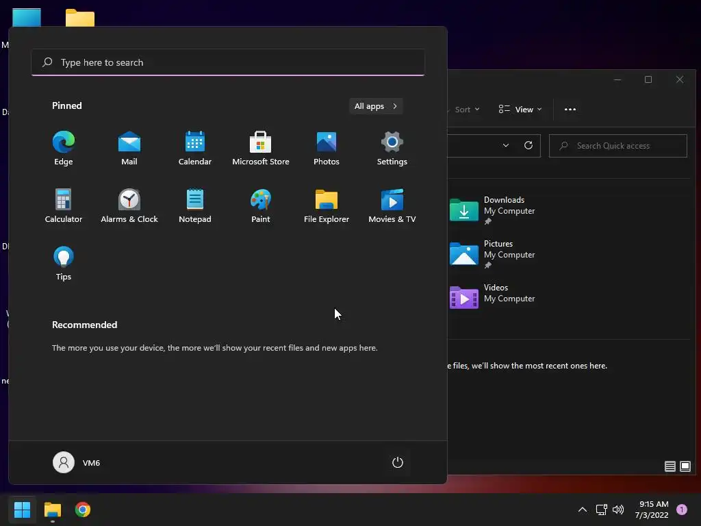Launch Movies & TV app
701x526 pixels.
(x=392, y=206)
